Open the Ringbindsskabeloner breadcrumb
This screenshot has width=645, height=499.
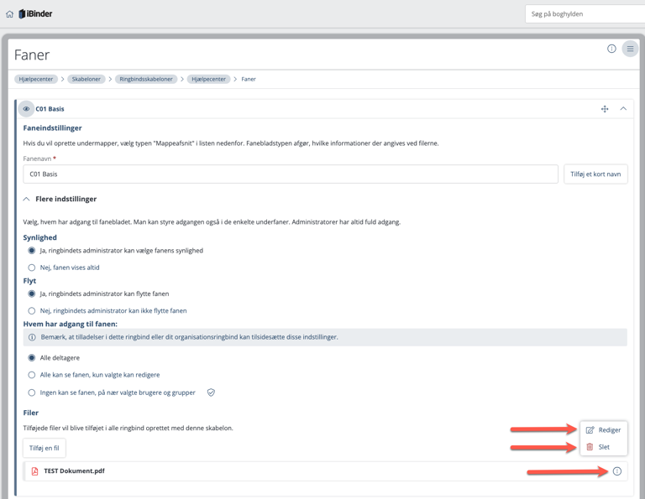(x=145, y=79)
